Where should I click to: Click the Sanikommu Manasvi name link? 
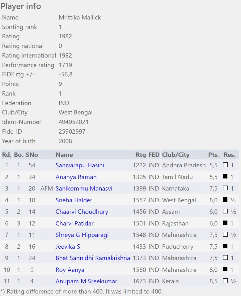pyautogui.click(x=84, y=188)
